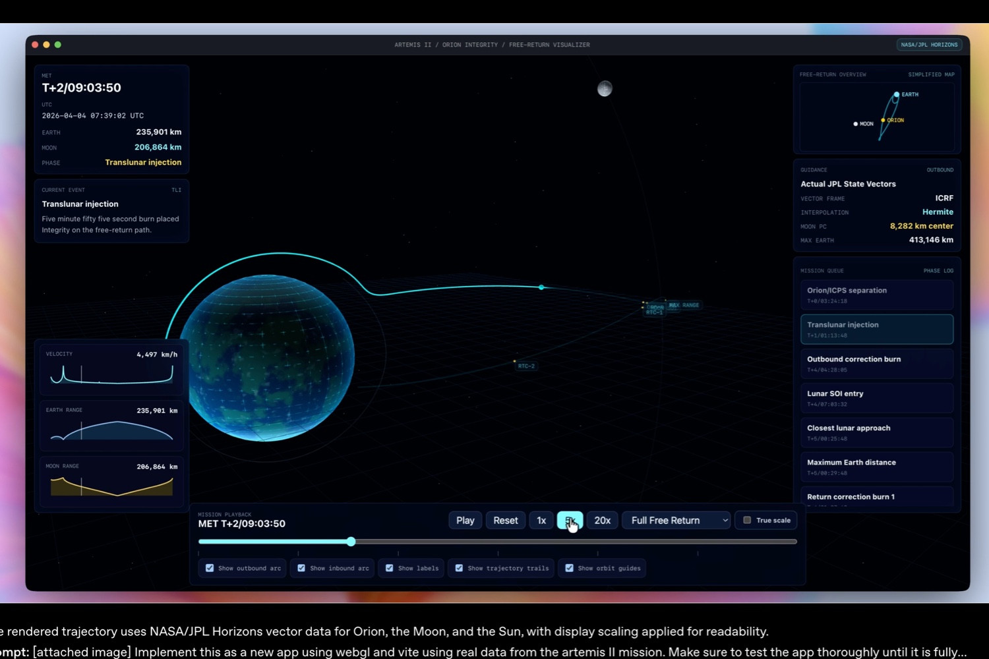This screenshot has height=659, width=989.
Task: Click the ORION dot in the simplified map
Action: click(884, 121)
